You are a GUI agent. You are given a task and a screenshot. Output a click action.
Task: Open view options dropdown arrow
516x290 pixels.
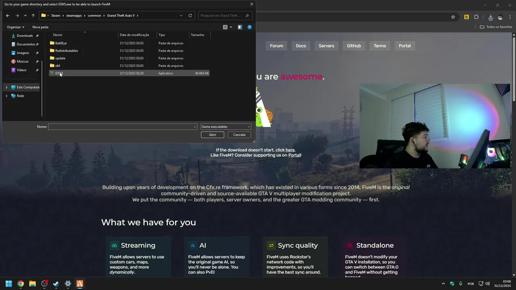click(x=231, y=27)
